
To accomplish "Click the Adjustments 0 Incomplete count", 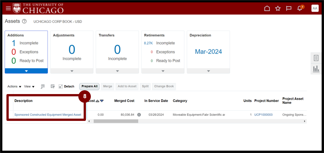I will pos(72,50).
